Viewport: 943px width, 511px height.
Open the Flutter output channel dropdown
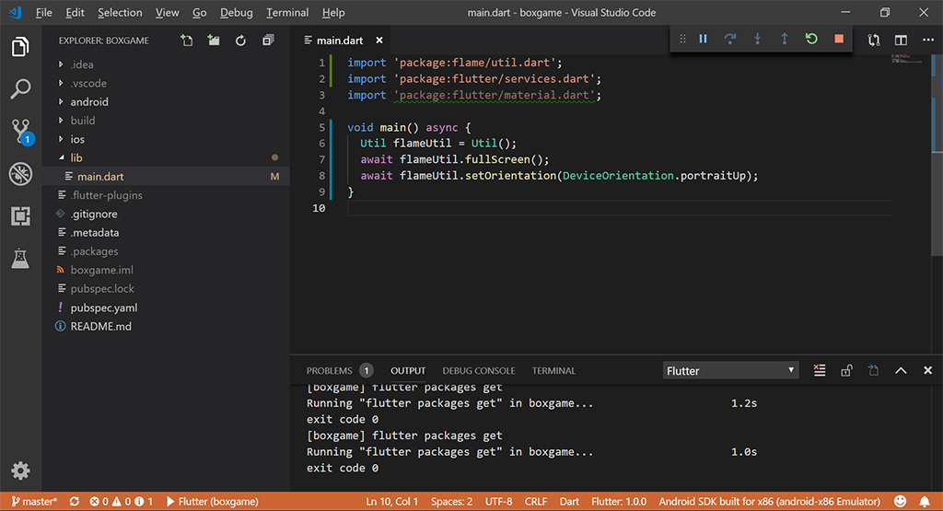point(730,370)
